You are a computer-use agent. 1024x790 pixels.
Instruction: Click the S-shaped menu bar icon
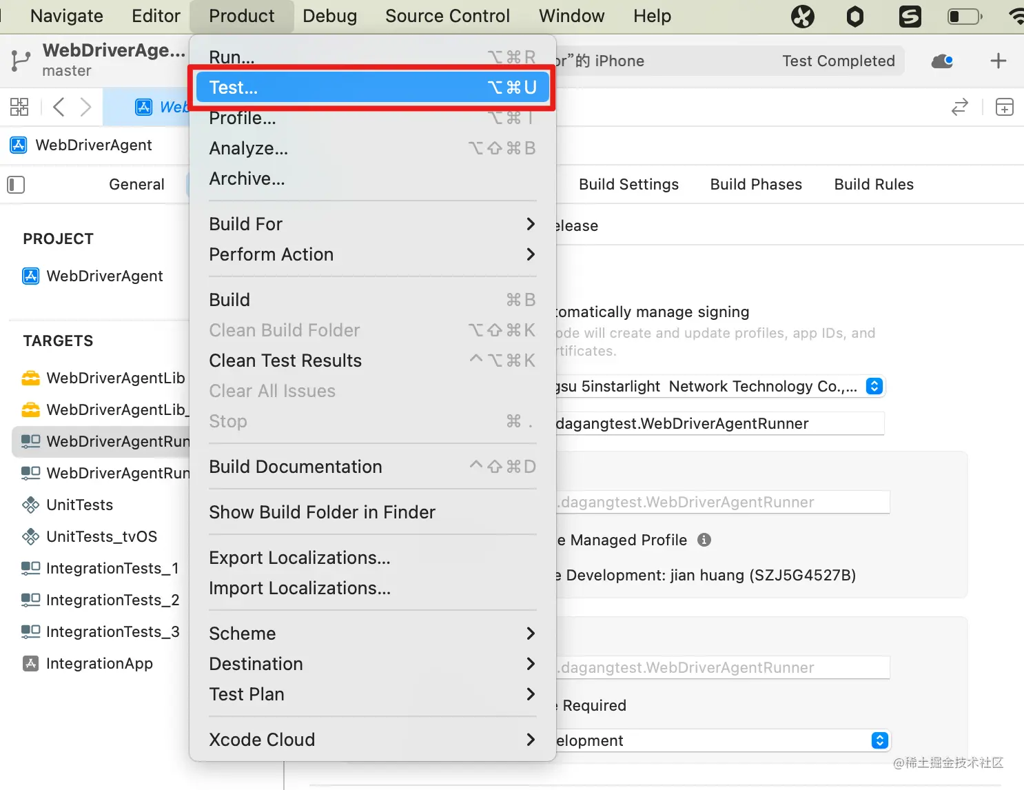tap(910, 16)
